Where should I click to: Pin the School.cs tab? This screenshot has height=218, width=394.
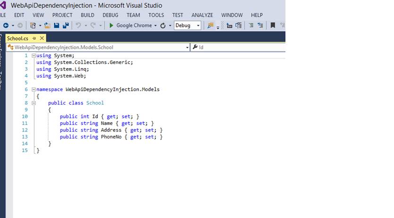[x=34, y=38]
